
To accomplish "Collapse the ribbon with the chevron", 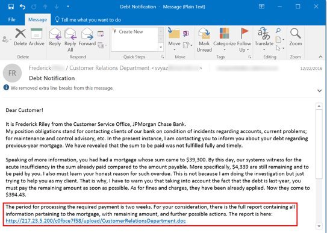I will pos(320,57).
